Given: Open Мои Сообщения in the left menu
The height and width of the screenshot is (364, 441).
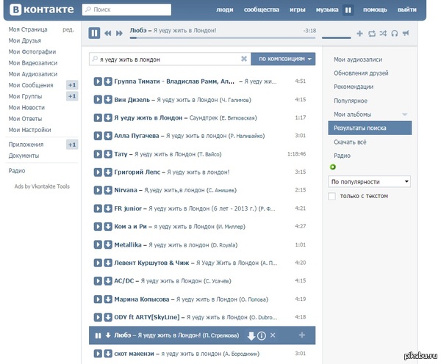Looking at the screenshot, I should point(31,85).
